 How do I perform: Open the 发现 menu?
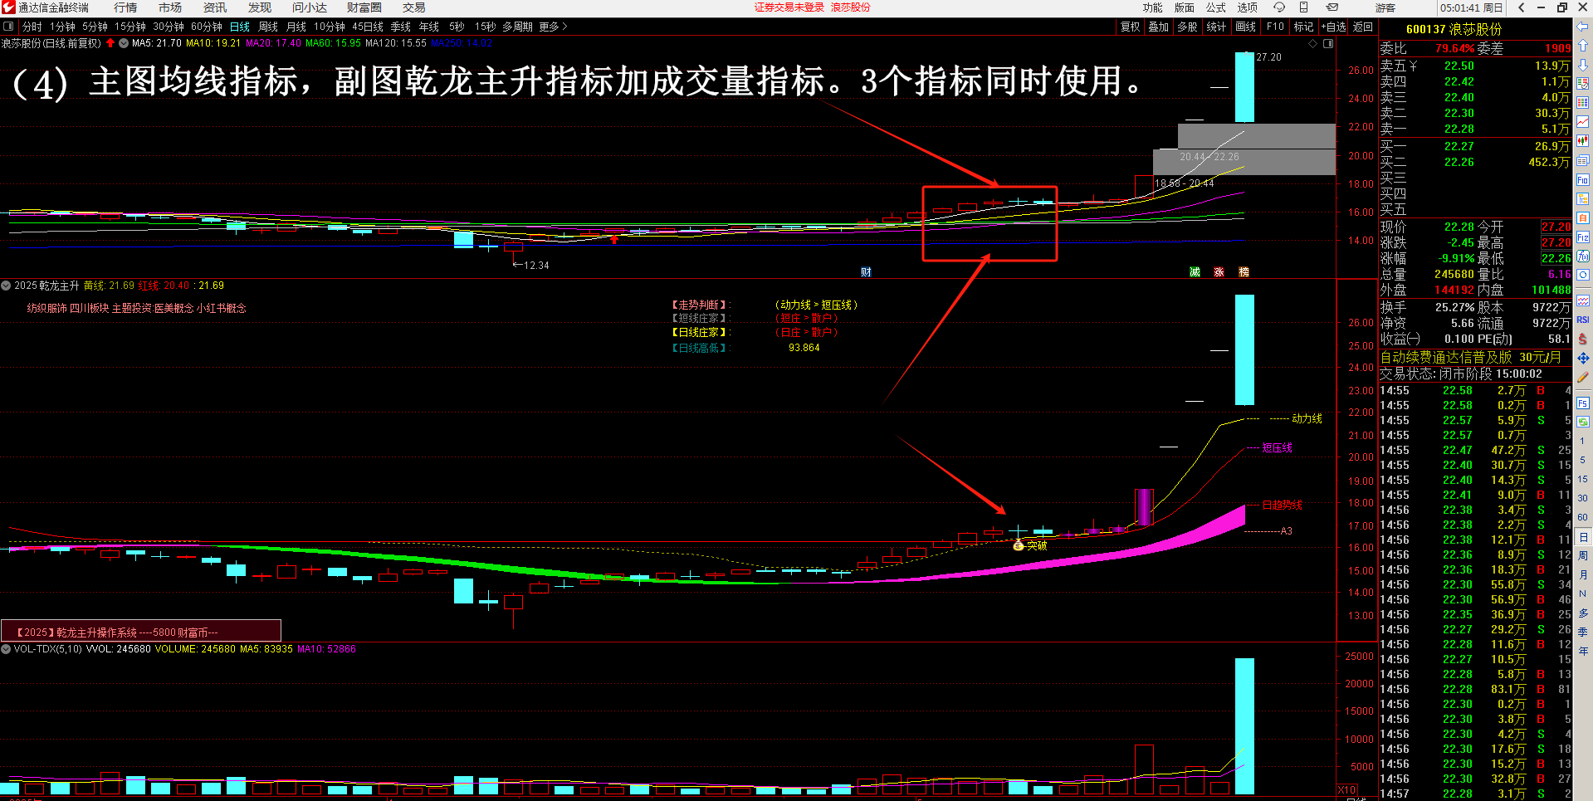(x=260, y=7)
